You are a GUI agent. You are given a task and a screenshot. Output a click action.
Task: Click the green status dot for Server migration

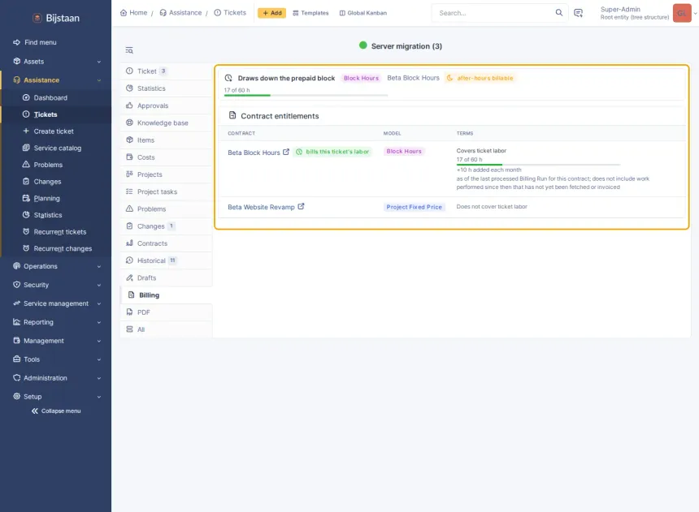pyautogui.click(x=363, y=45)
